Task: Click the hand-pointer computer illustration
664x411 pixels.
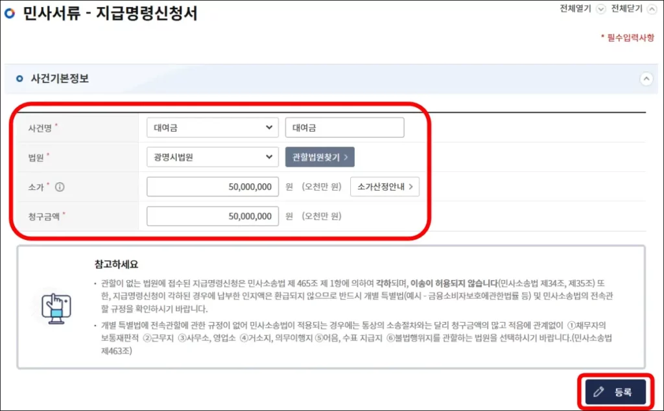Action: coord(56,309)
